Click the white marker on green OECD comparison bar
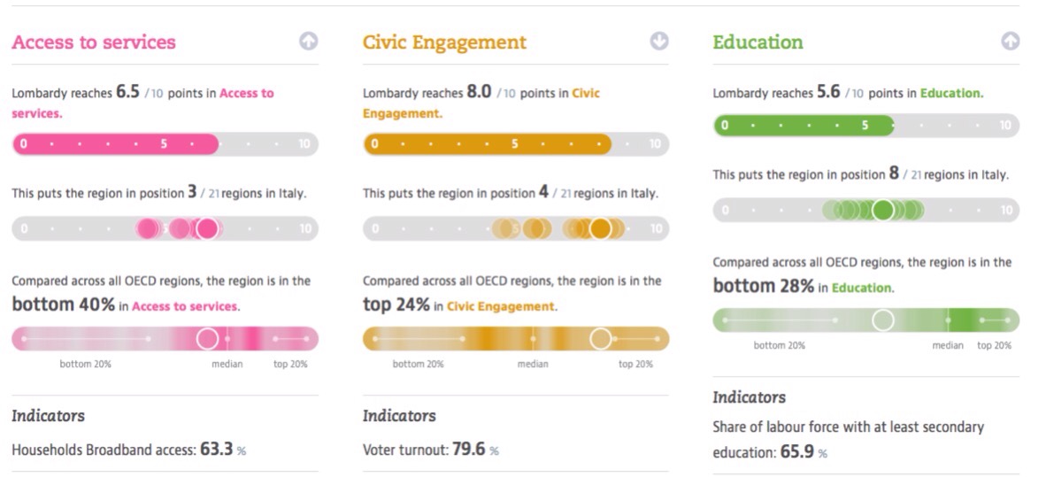1046x477 pixels. [x=882, y=320]
